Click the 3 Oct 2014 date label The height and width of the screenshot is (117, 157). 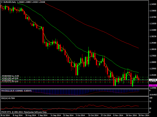[80, 115]
